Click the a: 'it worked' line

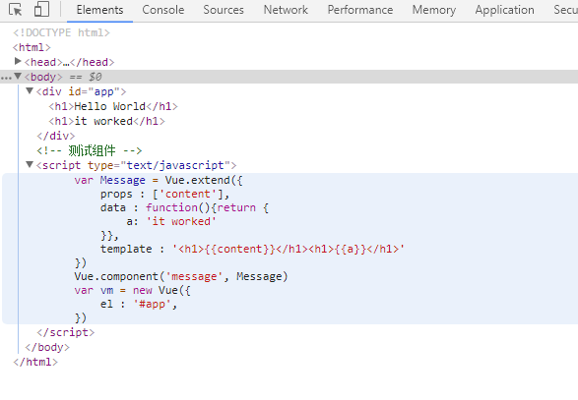tap(171, 221)
